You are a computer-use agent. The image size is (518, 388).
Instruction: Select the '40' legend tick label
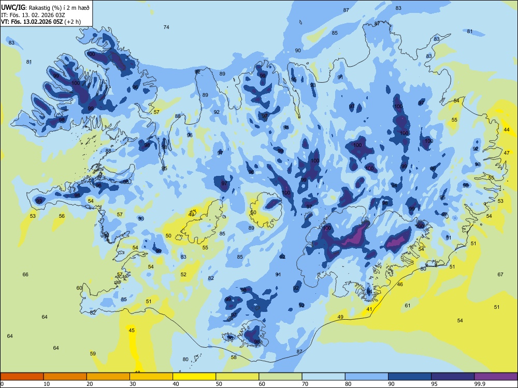176,384
